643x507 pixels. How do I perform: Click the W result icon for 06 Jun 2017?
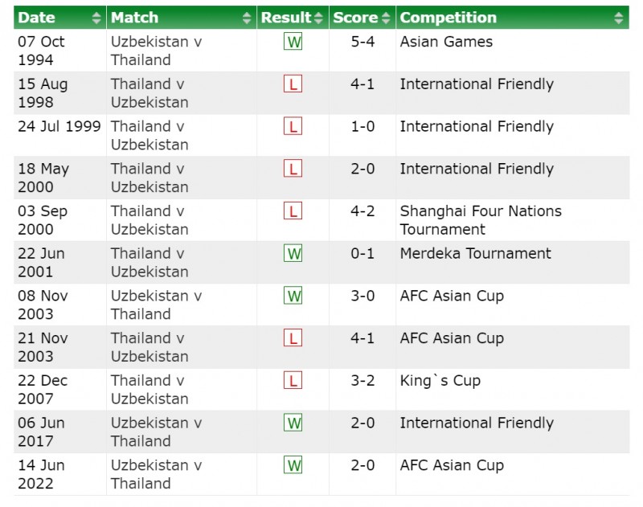(x=293, y=423)
